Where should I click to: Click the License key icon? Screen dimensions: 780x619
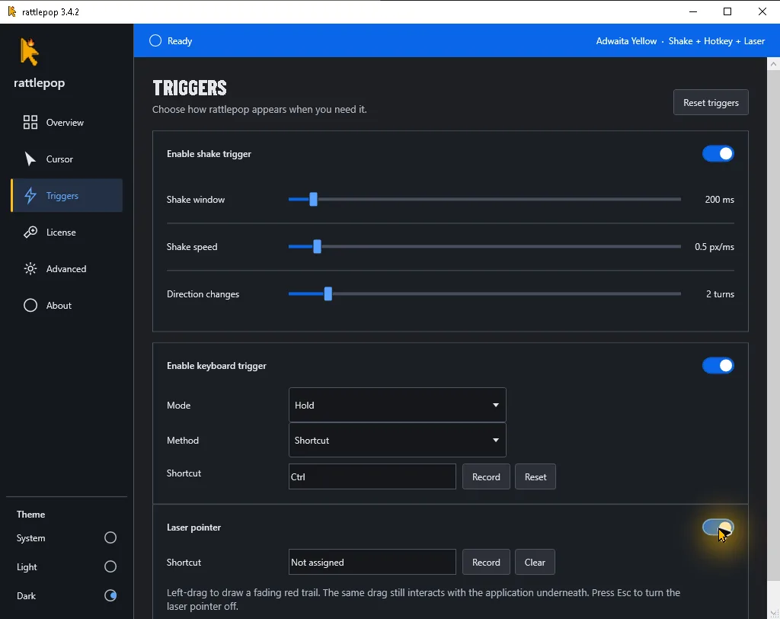coord(30,232)
